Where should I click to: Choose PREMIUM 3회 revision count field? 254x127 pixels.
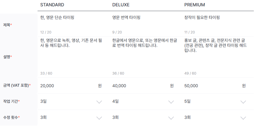click(215, 118)
